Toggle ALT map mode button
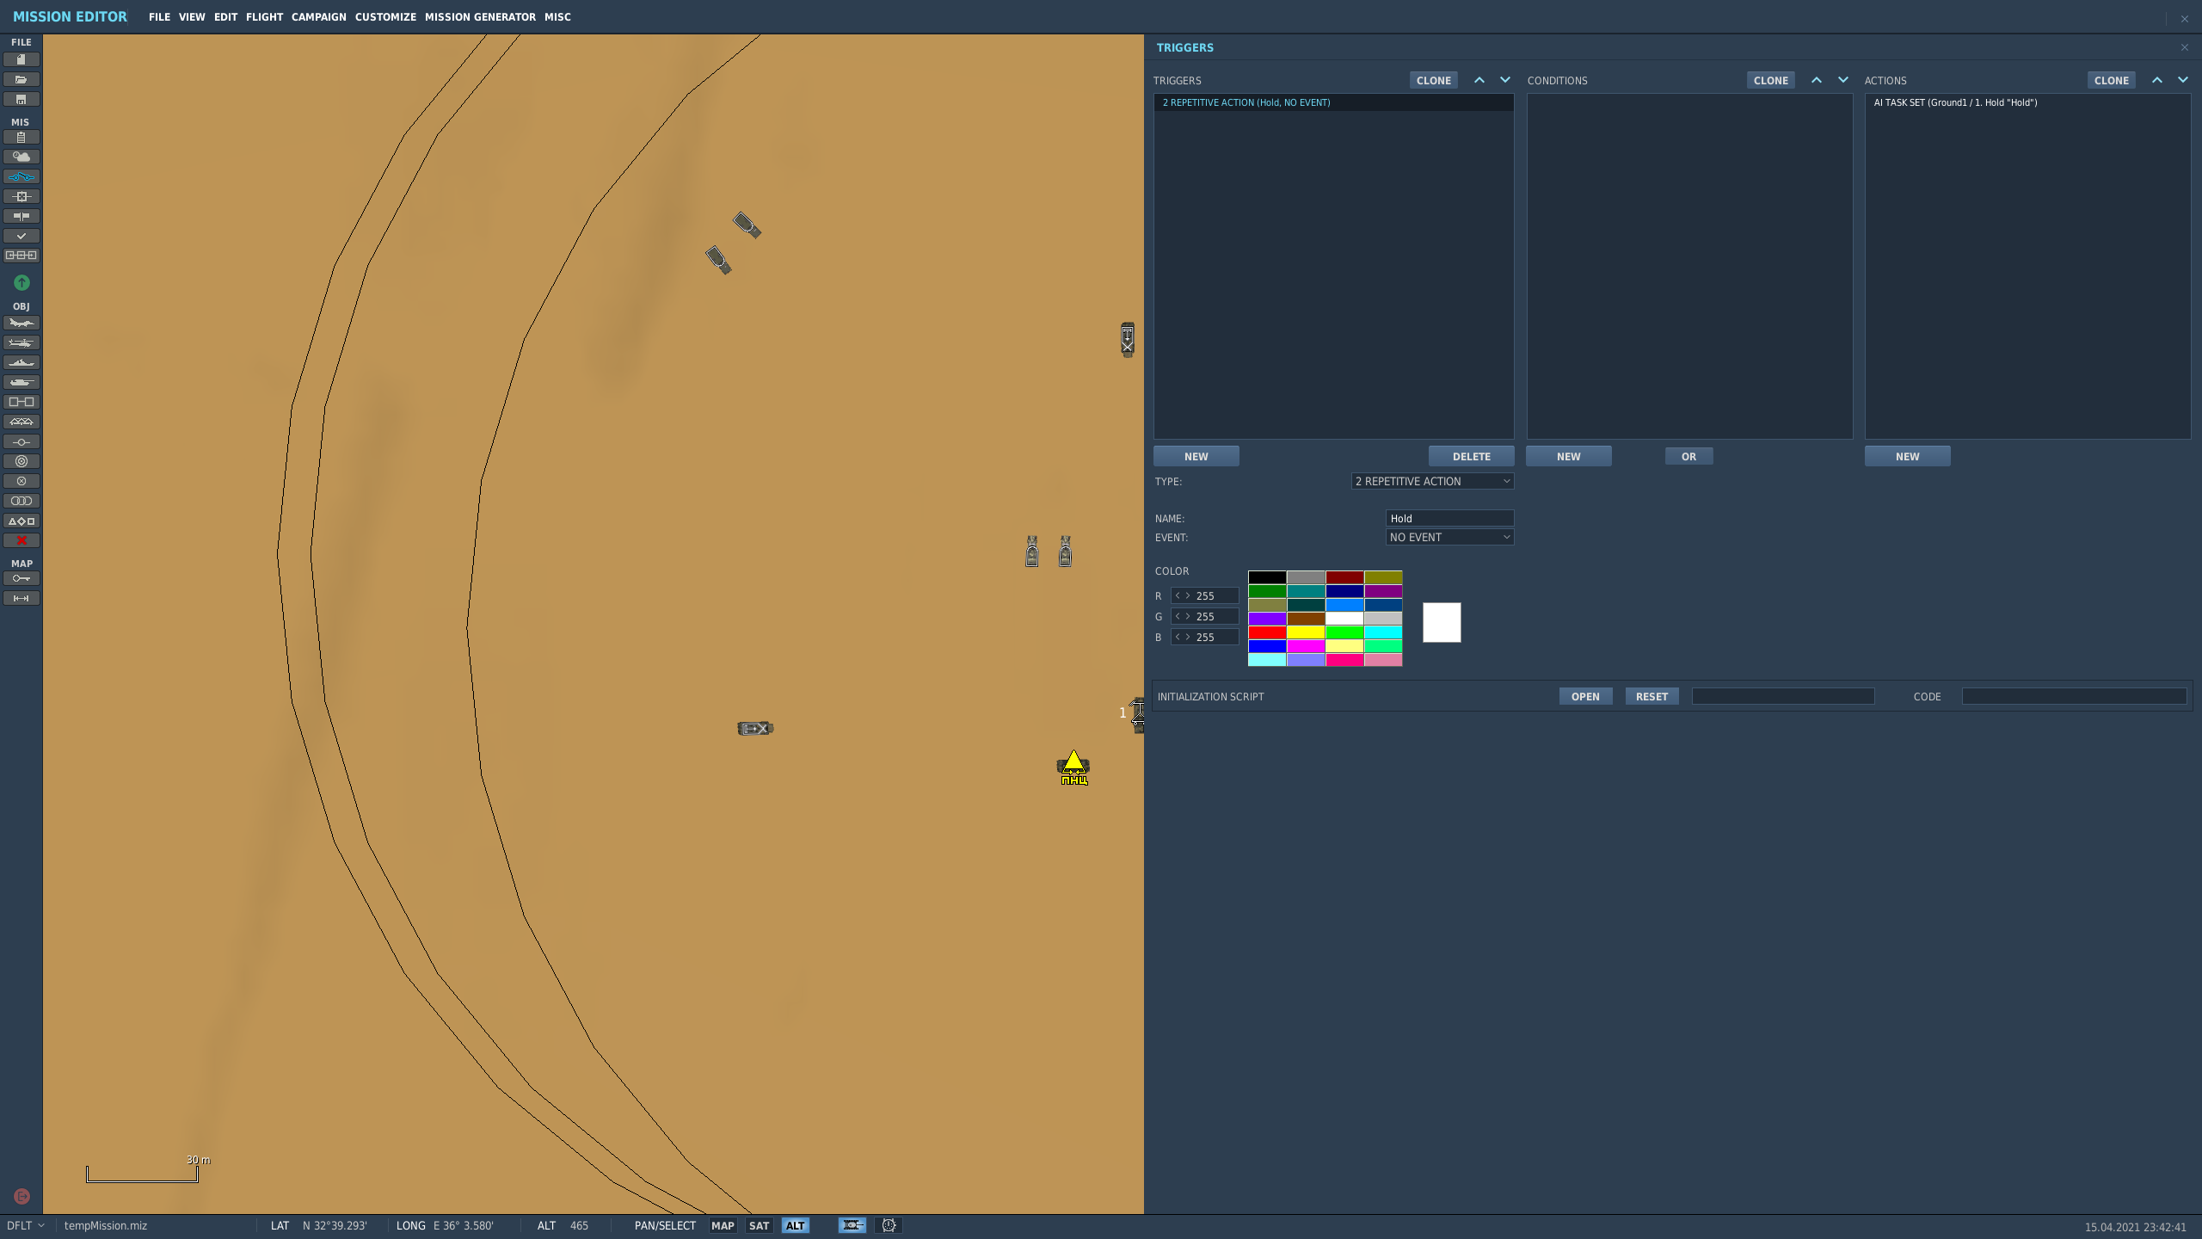The height and width of the screenshot is (1239, 2202). point(795,1225)
